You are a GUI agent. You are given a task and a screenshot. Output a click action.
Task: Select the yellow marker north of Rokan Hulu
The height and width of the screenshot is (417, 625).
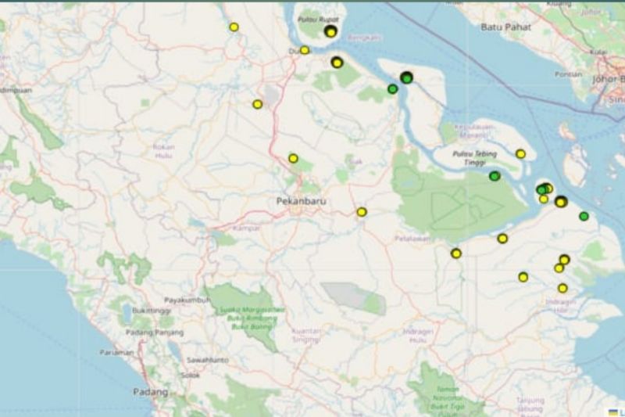(x=257, y=104)
